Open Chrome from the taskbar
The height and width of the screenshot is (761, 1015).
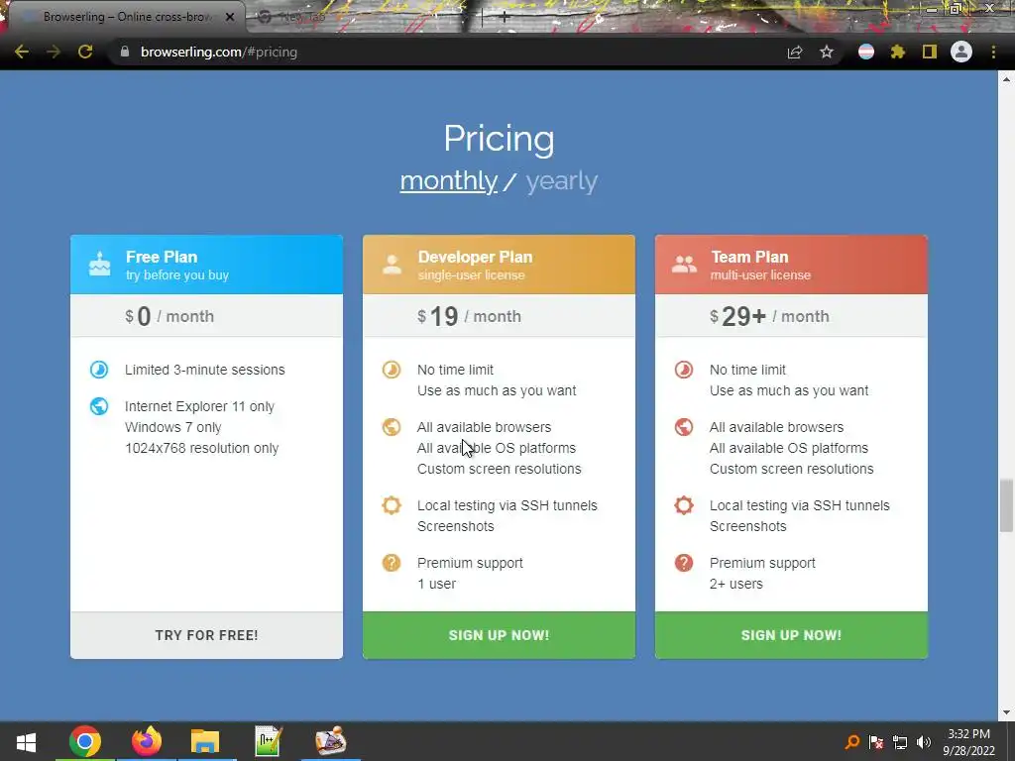pos(85,741)
